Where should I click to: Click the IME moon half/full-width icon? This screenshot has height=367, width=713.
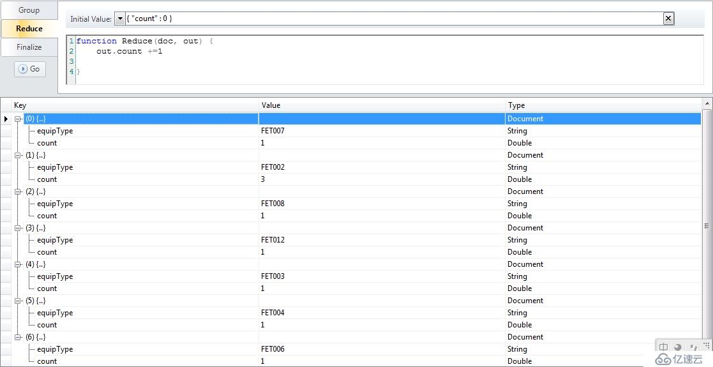point(678,347)
